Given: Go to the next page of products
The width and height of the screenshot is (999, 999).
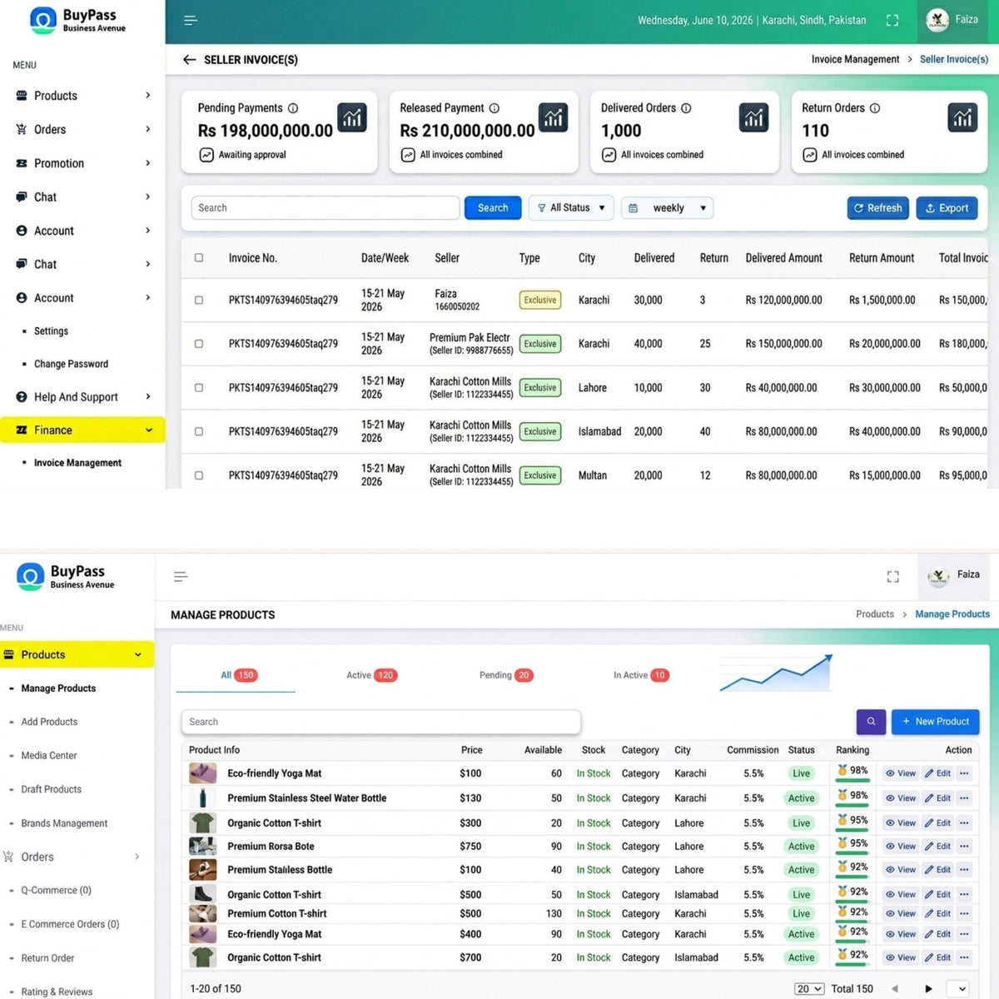Looking at the screenshot, I should 929,989.
